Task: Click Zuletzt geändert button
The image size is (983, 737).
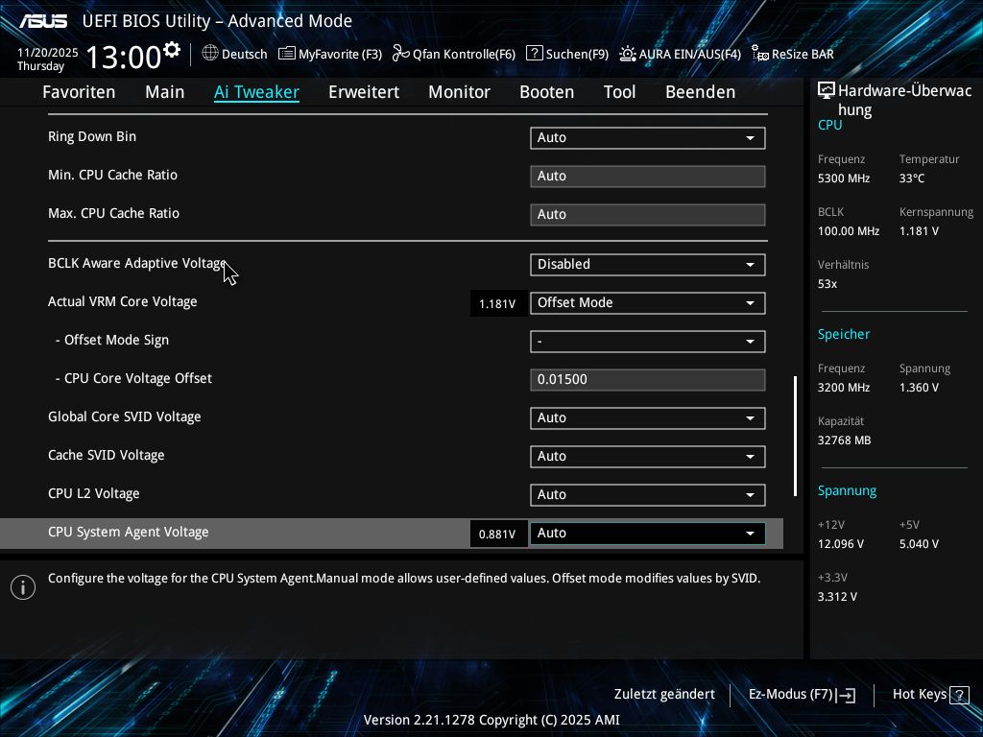Action: point(664,695)
